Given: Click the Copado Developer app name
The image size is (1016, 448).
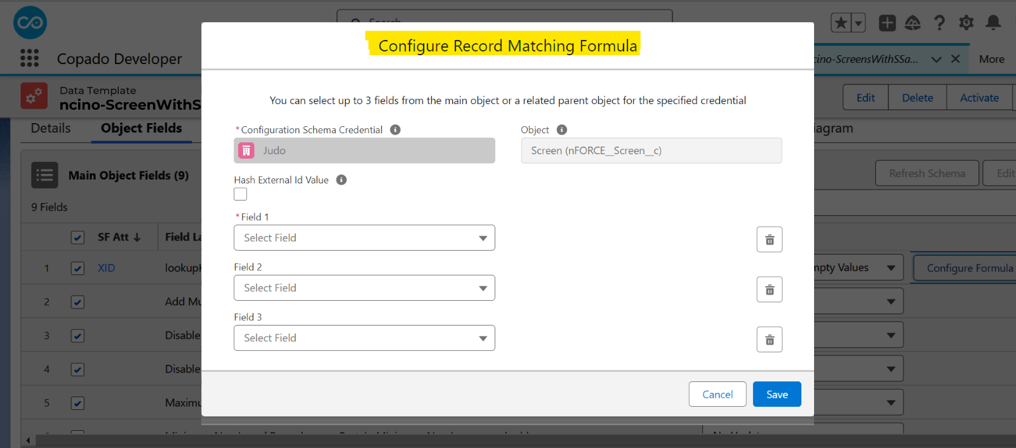Looking at the screenshot, I should [x=119, y=59].
